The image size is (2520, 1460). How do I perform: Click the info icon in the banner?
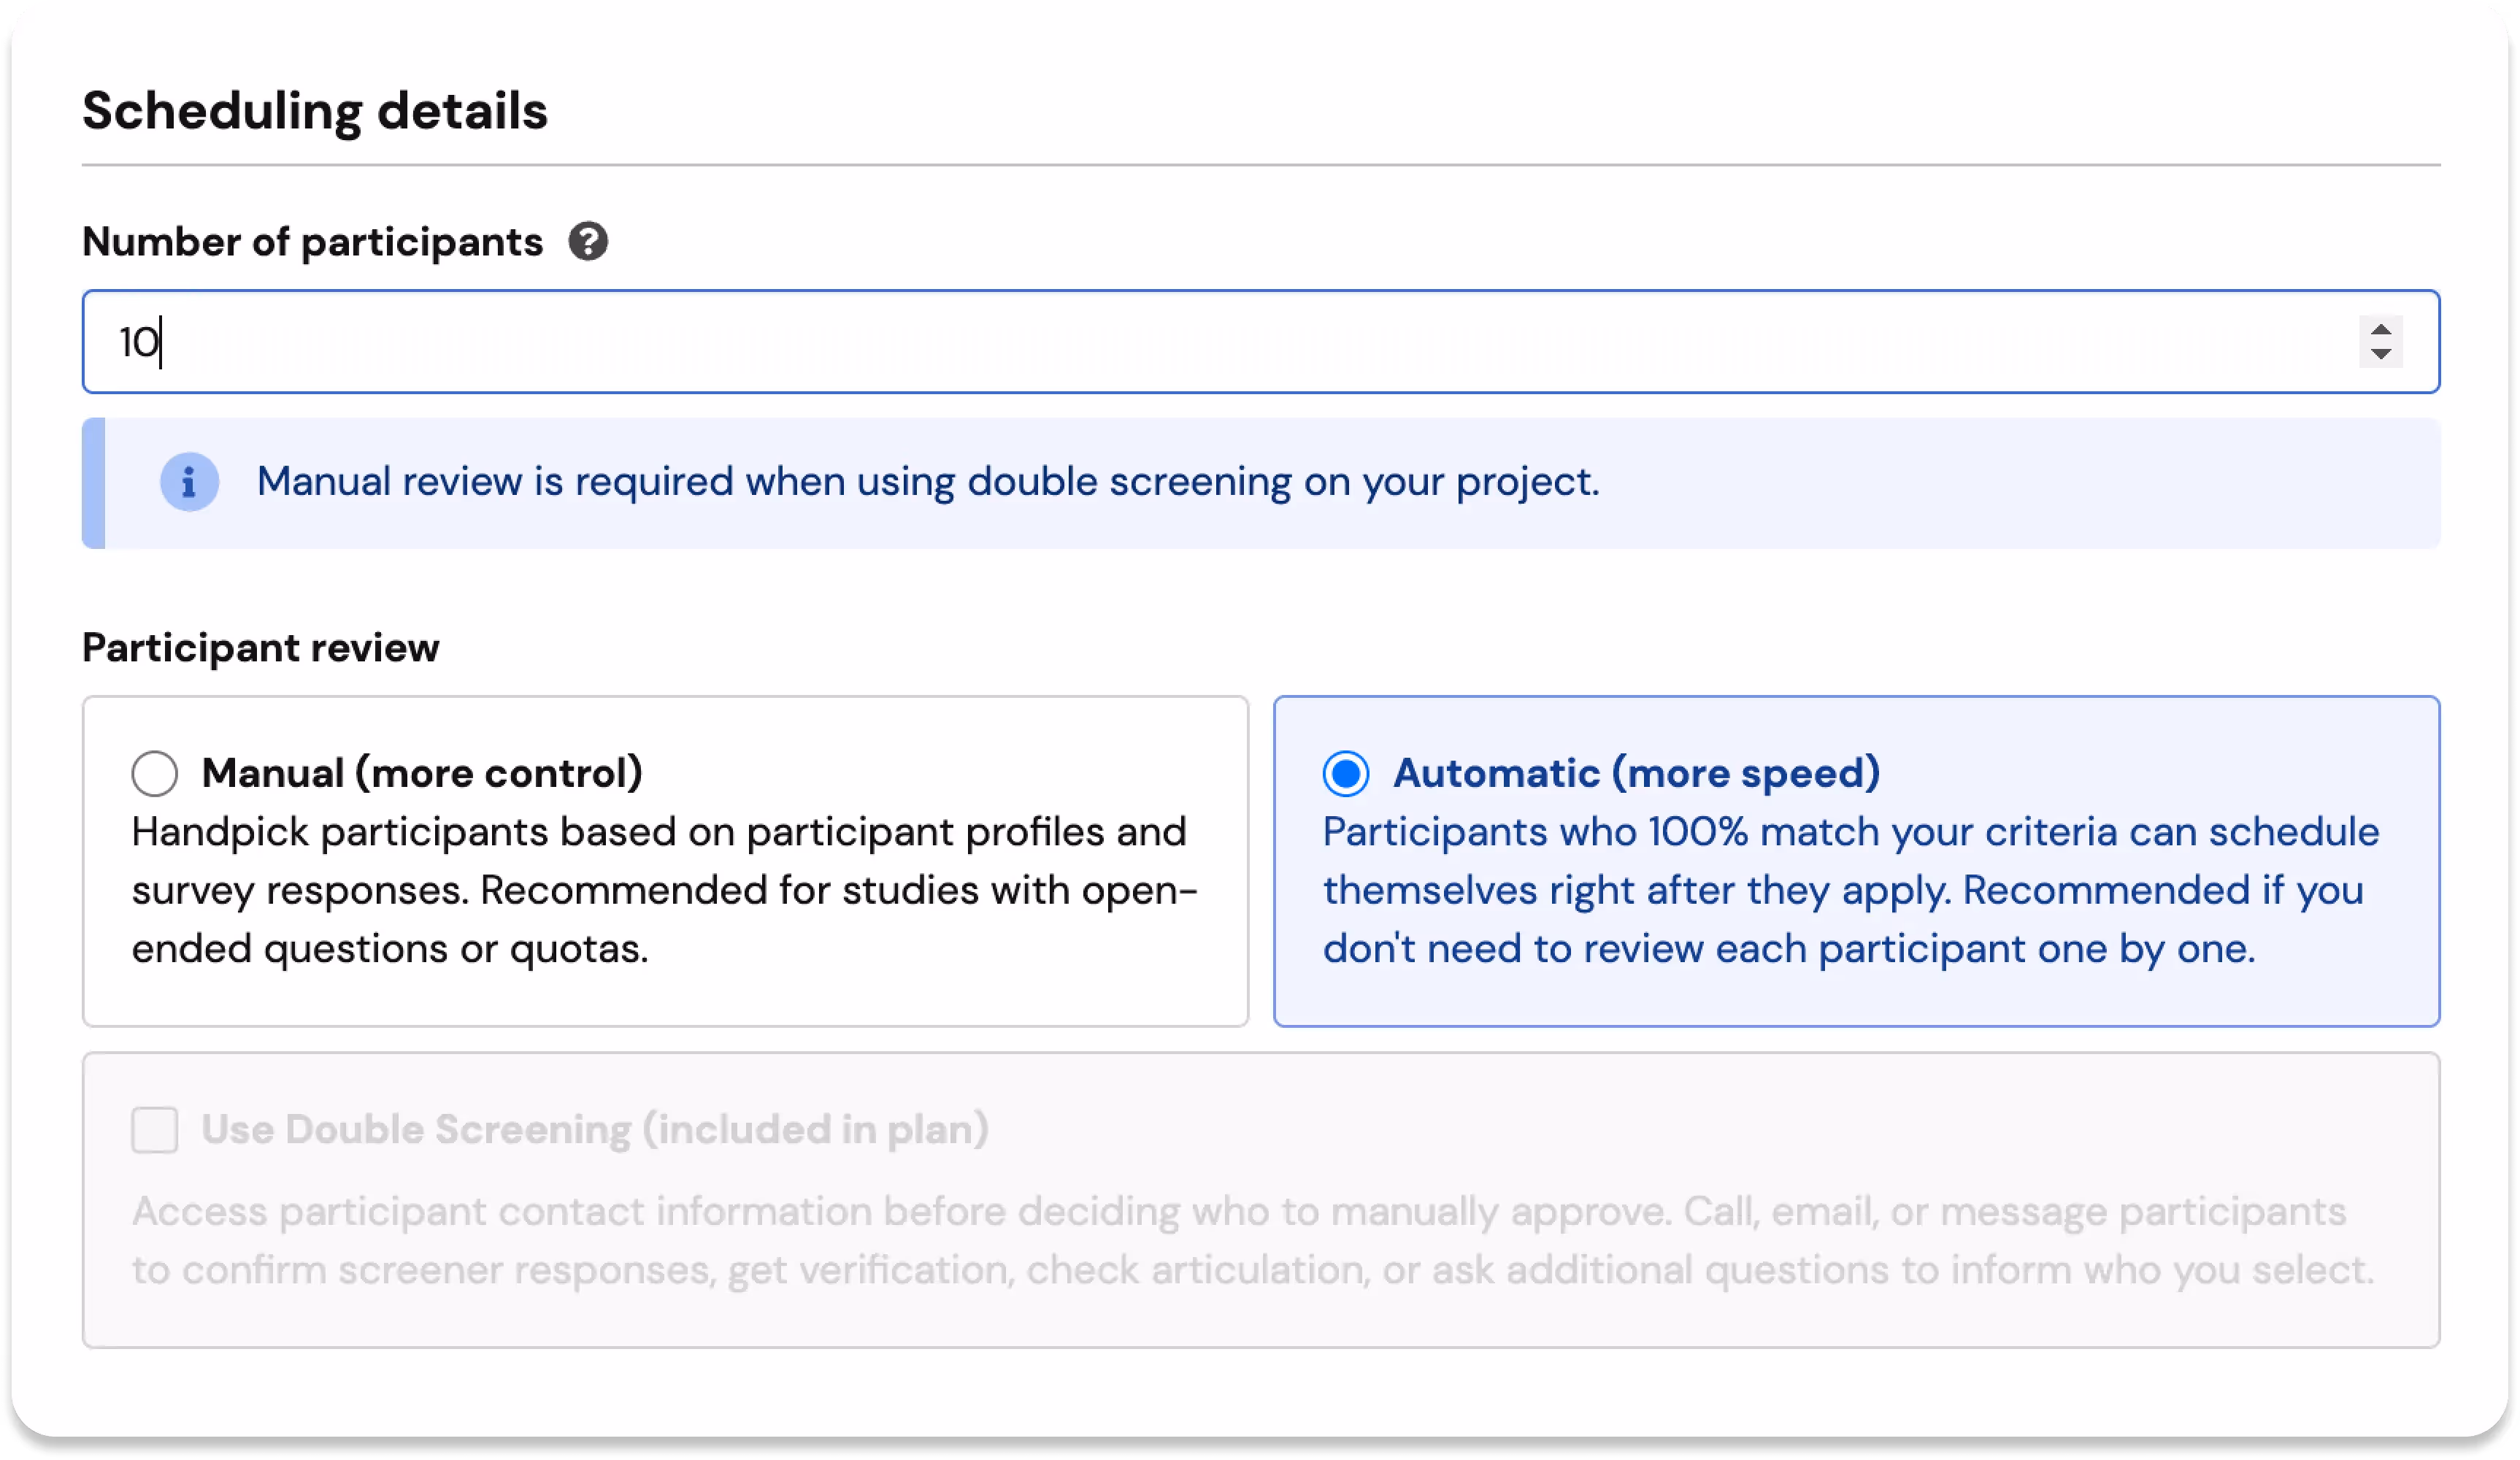point(189,483)
